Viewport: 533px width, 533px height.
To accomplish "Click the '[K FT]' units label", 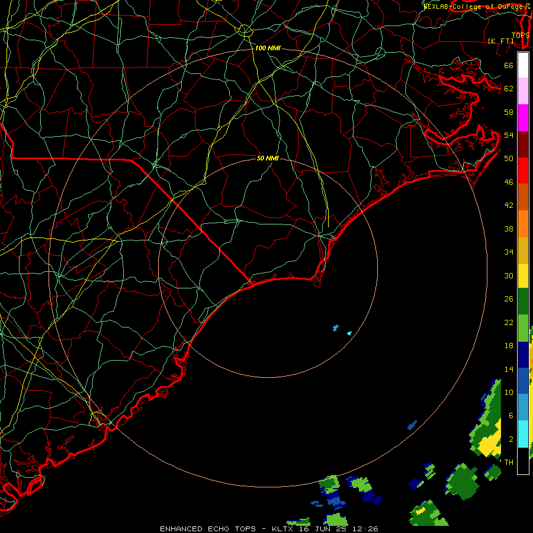I will tap(500, 41).
